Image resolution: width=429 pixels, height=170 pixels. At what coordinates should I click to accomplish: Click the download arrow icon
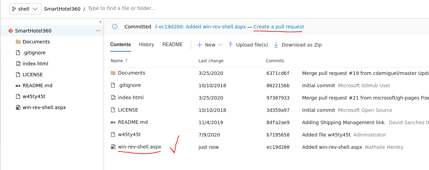point(276,45)
